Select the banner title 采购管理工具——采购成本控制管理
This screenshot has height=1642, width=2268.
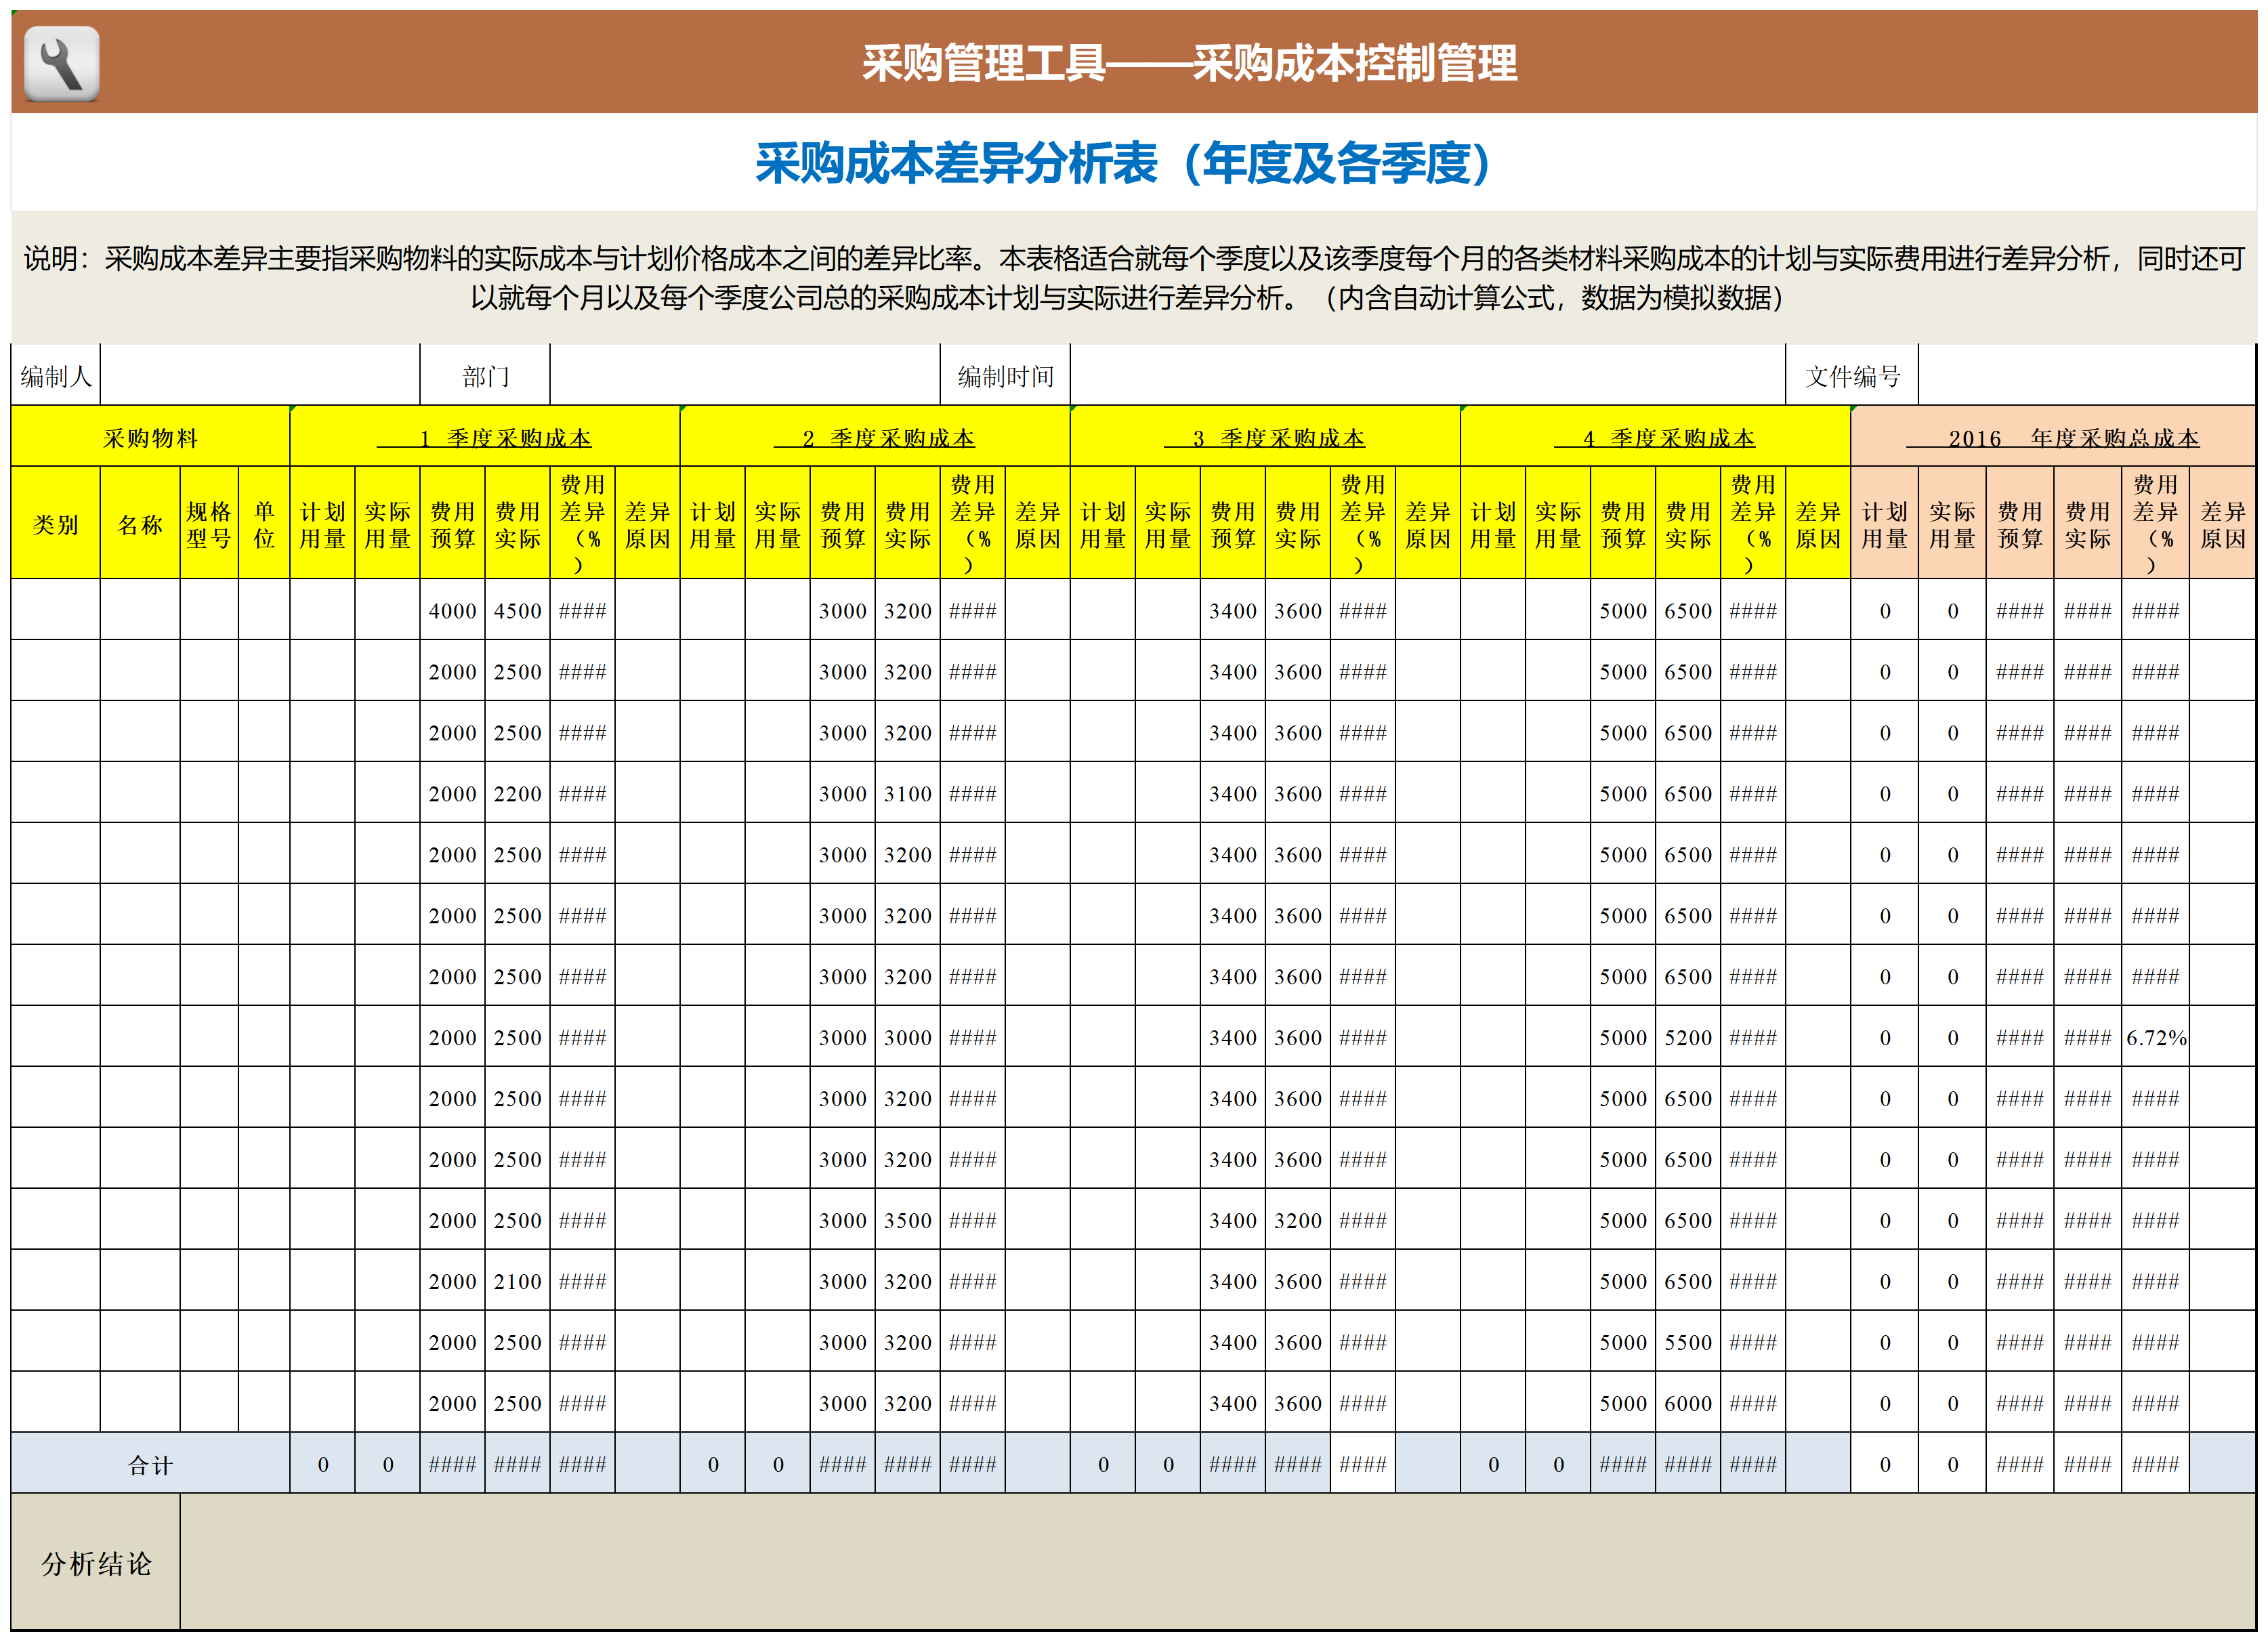1189,63
